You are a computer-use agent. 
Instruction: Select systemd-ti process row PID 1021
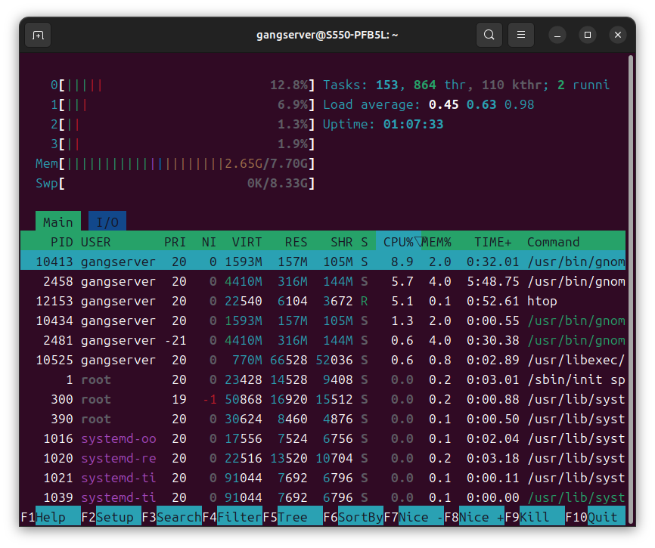point(323,478)
